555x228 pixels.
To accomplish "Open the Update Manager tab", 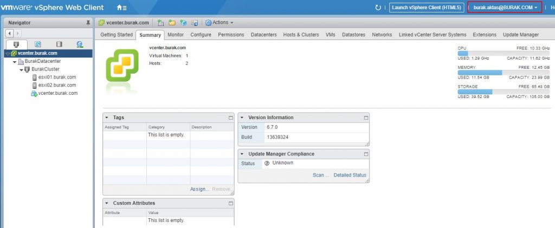I will 521,35.
